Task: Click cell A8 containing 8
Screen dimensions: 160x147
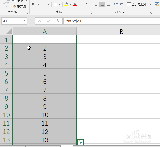Action: 45,98
